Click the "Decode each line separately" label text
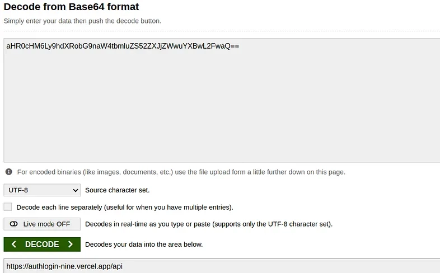The image size is (440, 273). [125, 207]
